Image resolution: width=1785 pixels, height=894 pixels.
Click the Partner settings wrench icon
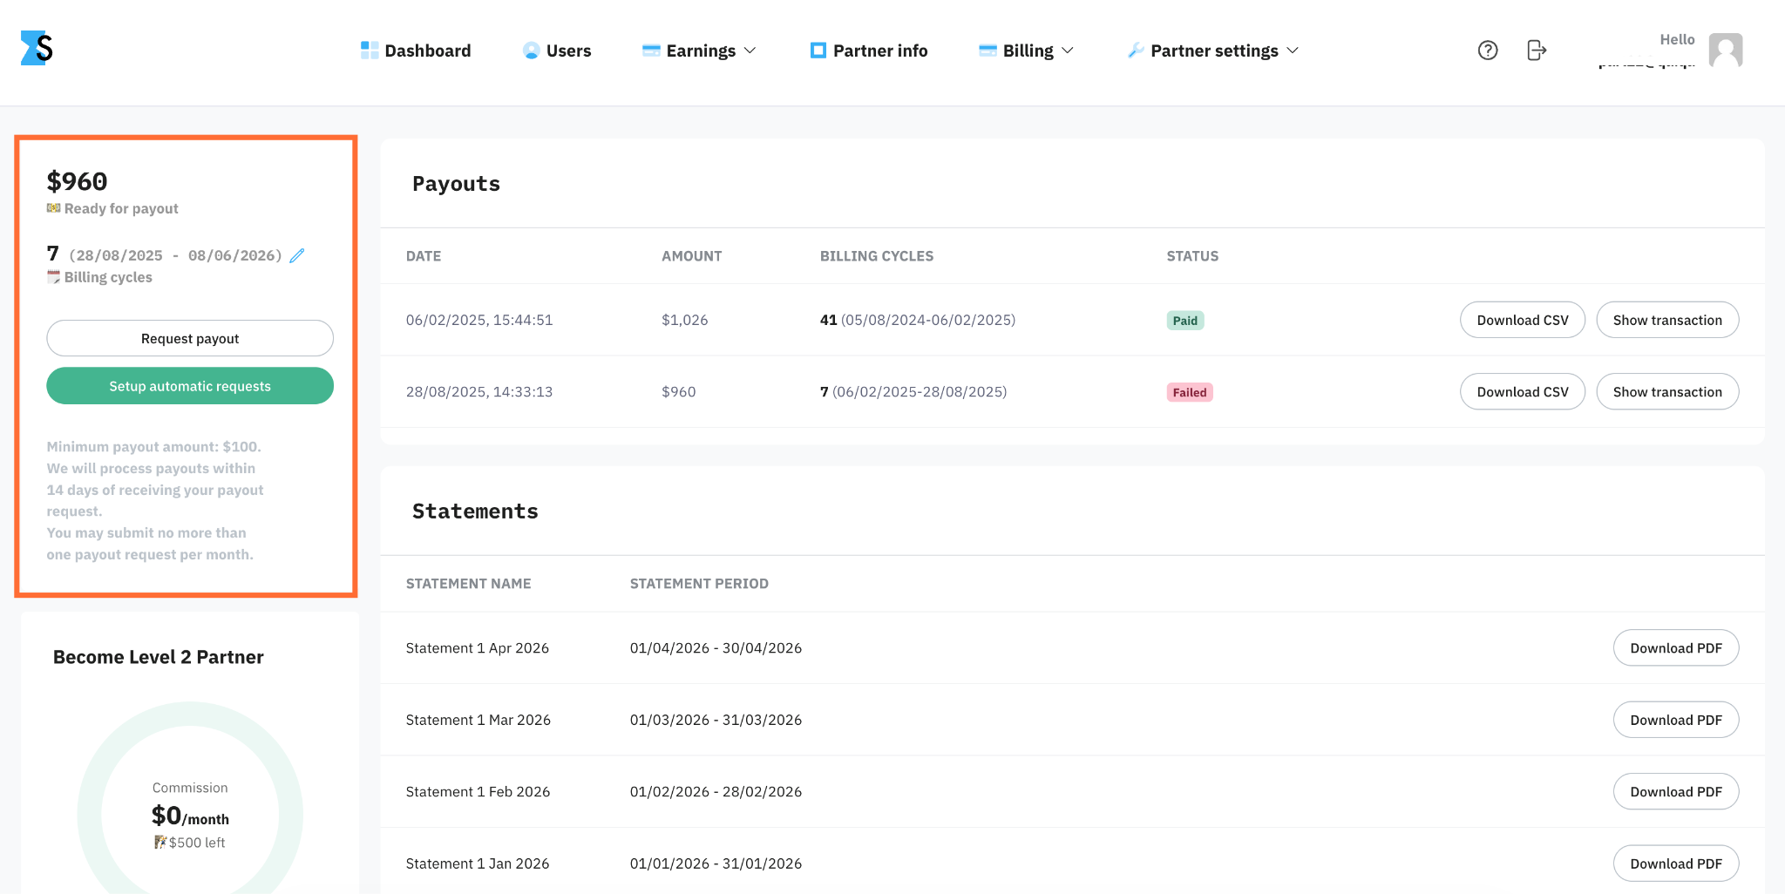(1136, 51)
